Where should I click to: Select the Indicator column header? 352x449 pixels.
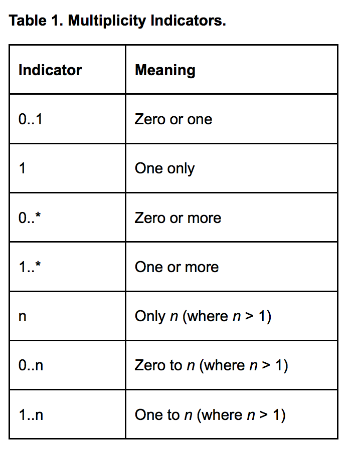(67, 70)
